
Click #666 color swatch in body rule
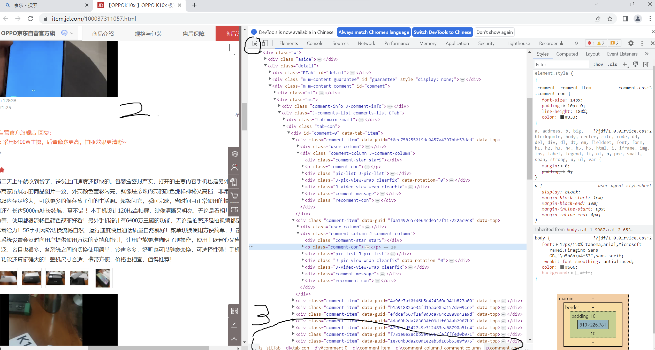point(562,267)
